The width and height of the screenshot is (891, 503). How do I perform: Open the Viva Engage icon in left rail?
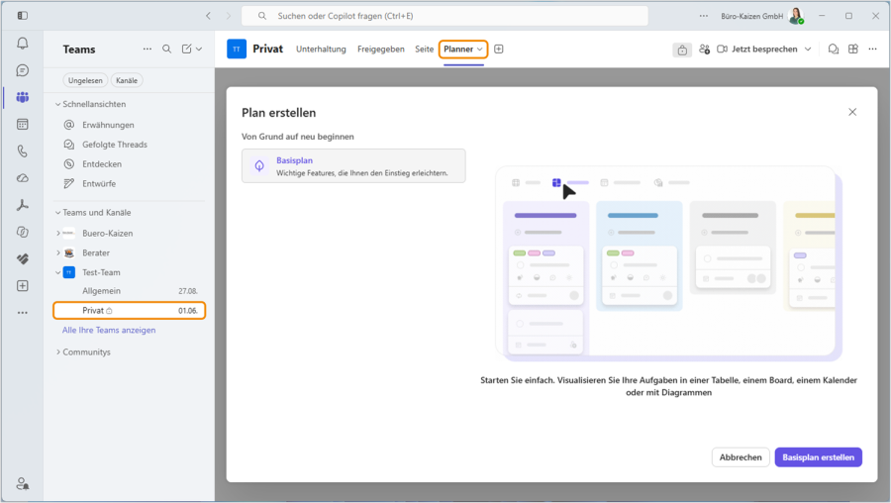pyautogui.click(x=23, y=258)
